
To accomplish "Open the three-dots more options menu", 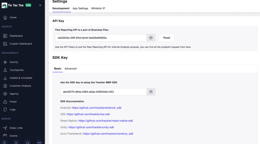I will [39, 142].
